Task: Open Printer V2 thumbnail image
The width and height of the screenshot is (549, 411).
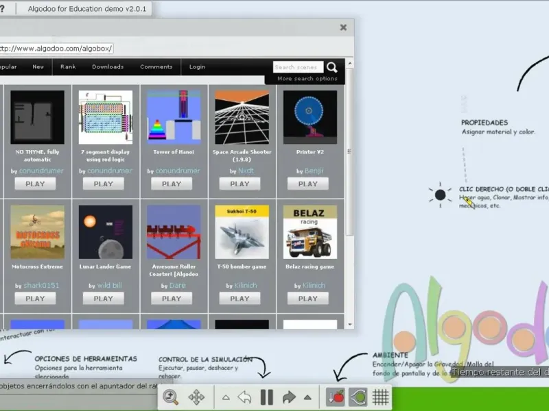Action: pos(310,117)
